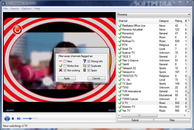Uncheck the Spam checkbox
194x130 pixels.
(89, 70)
